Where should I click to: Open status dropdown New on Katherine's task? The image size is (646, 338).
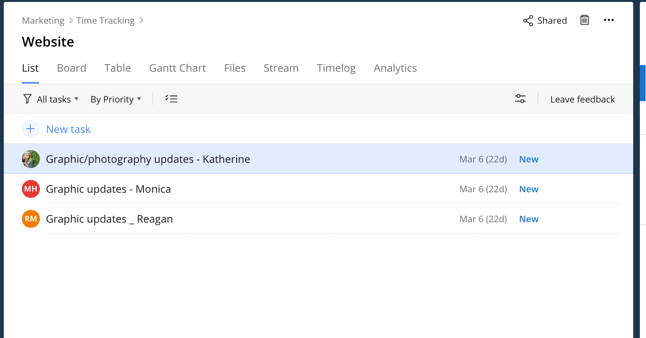pos(529,160)
